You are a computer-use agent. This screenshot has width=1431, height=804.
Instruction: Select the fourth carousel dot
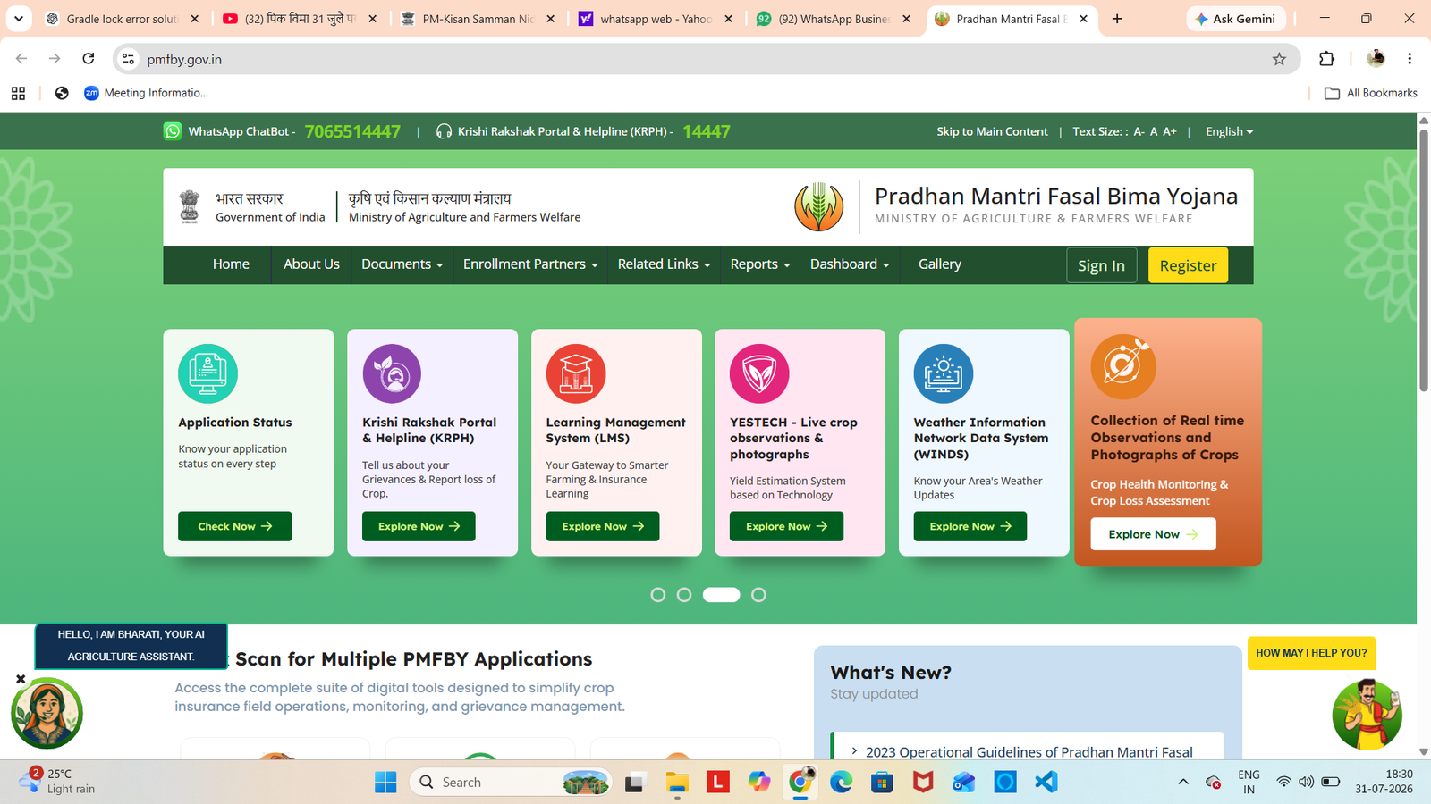[x=758, y=595]
